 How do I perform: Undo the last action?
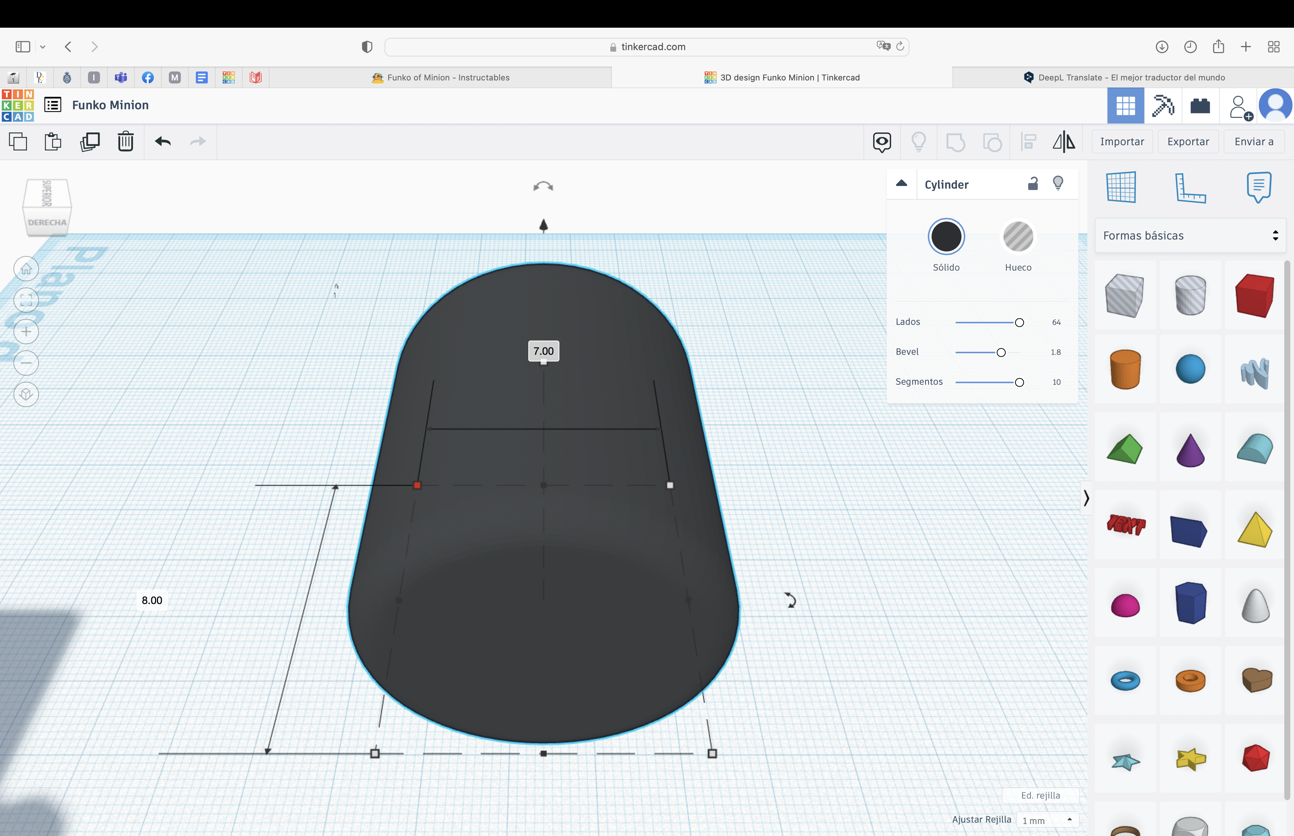point(163,142)
